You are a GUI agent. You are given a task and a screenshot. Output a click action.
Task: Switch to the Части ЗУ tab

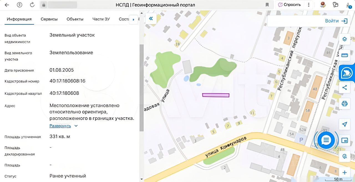101,19
